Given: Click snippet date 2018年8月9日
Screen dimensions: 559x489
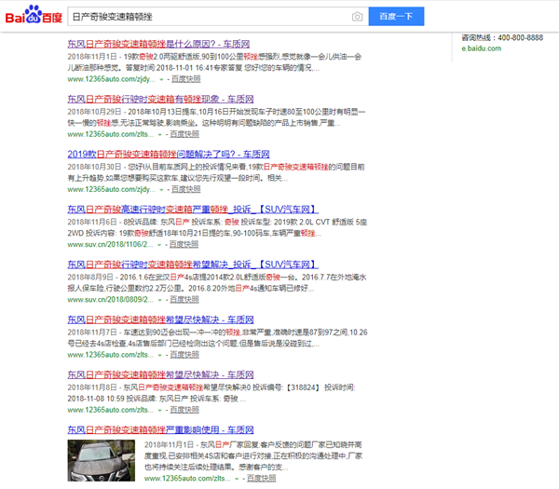Looking at the screenshot, I should pos(90,278).
